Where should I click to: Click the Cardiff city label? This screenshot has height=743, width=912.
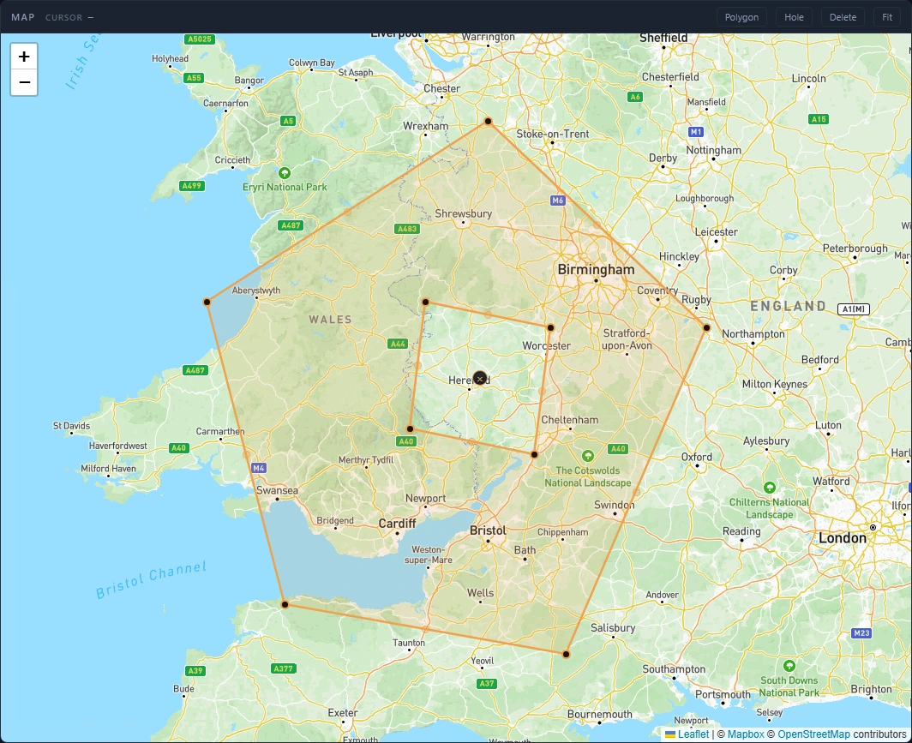[397, 524]
